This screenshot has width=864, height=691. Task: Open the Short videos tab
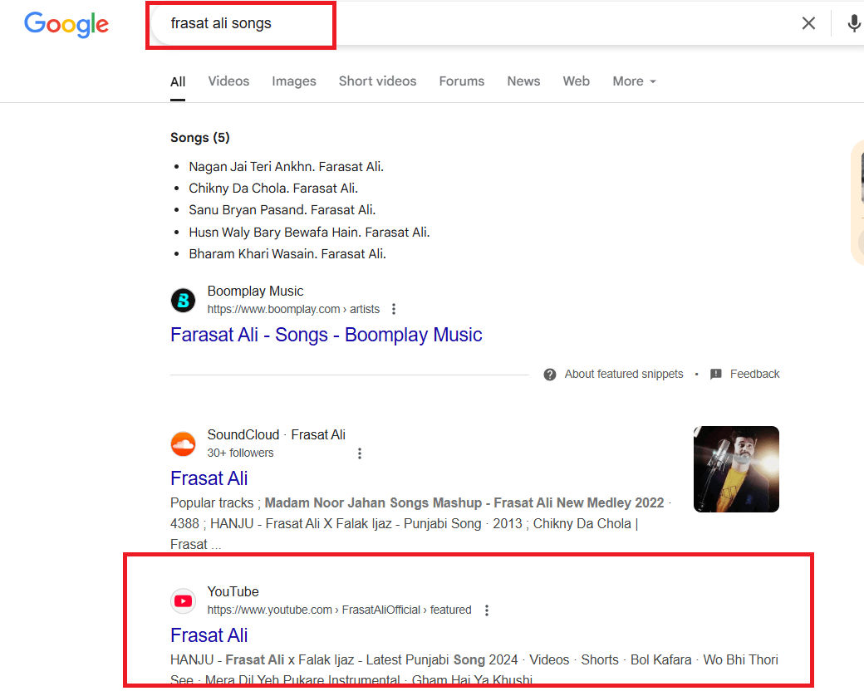click(x=377, y=81)
